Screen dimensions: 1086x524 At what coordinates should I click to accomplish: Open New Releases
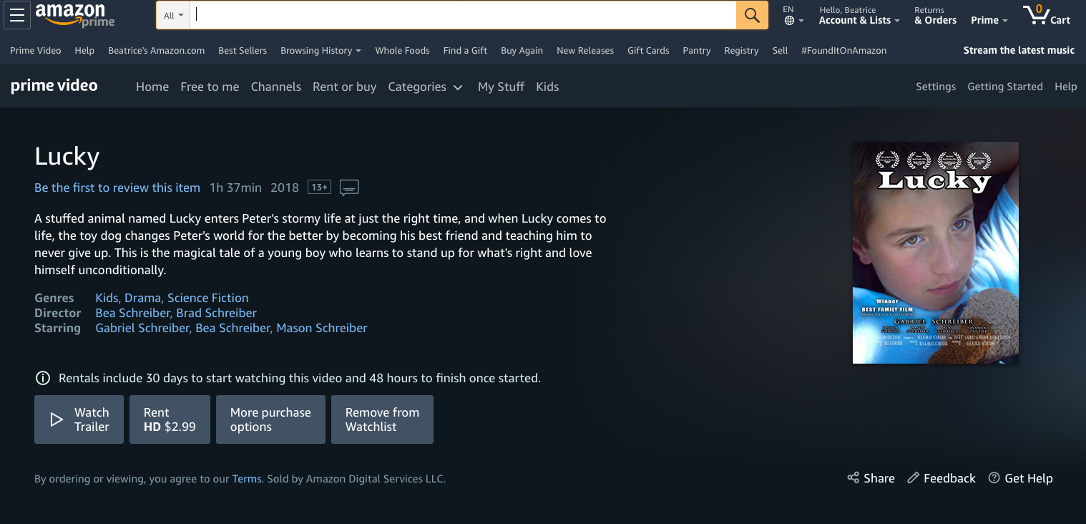tap(585, 51)
